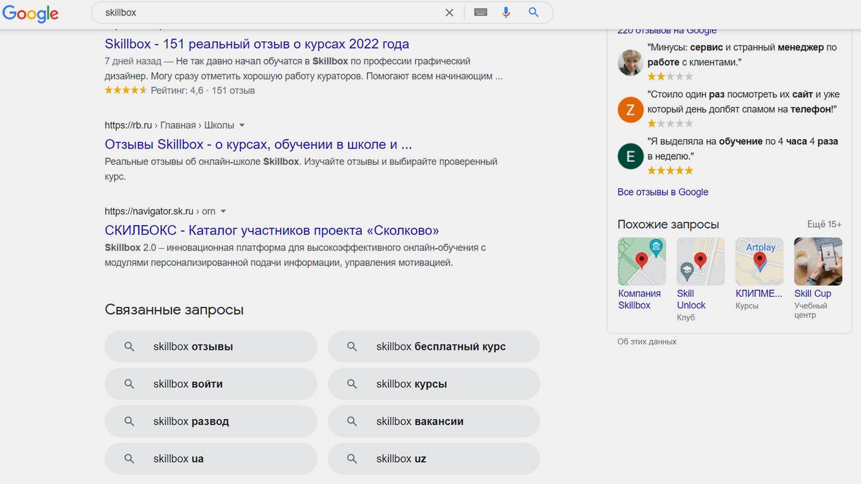
Task: Open the on-screen keyboard icon
Action: [x=480, y=12]
